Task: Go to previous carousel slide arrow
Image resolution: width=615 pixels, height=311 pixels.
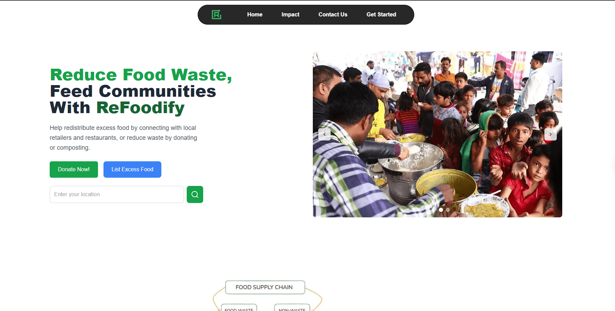Action: click(324, 134)
